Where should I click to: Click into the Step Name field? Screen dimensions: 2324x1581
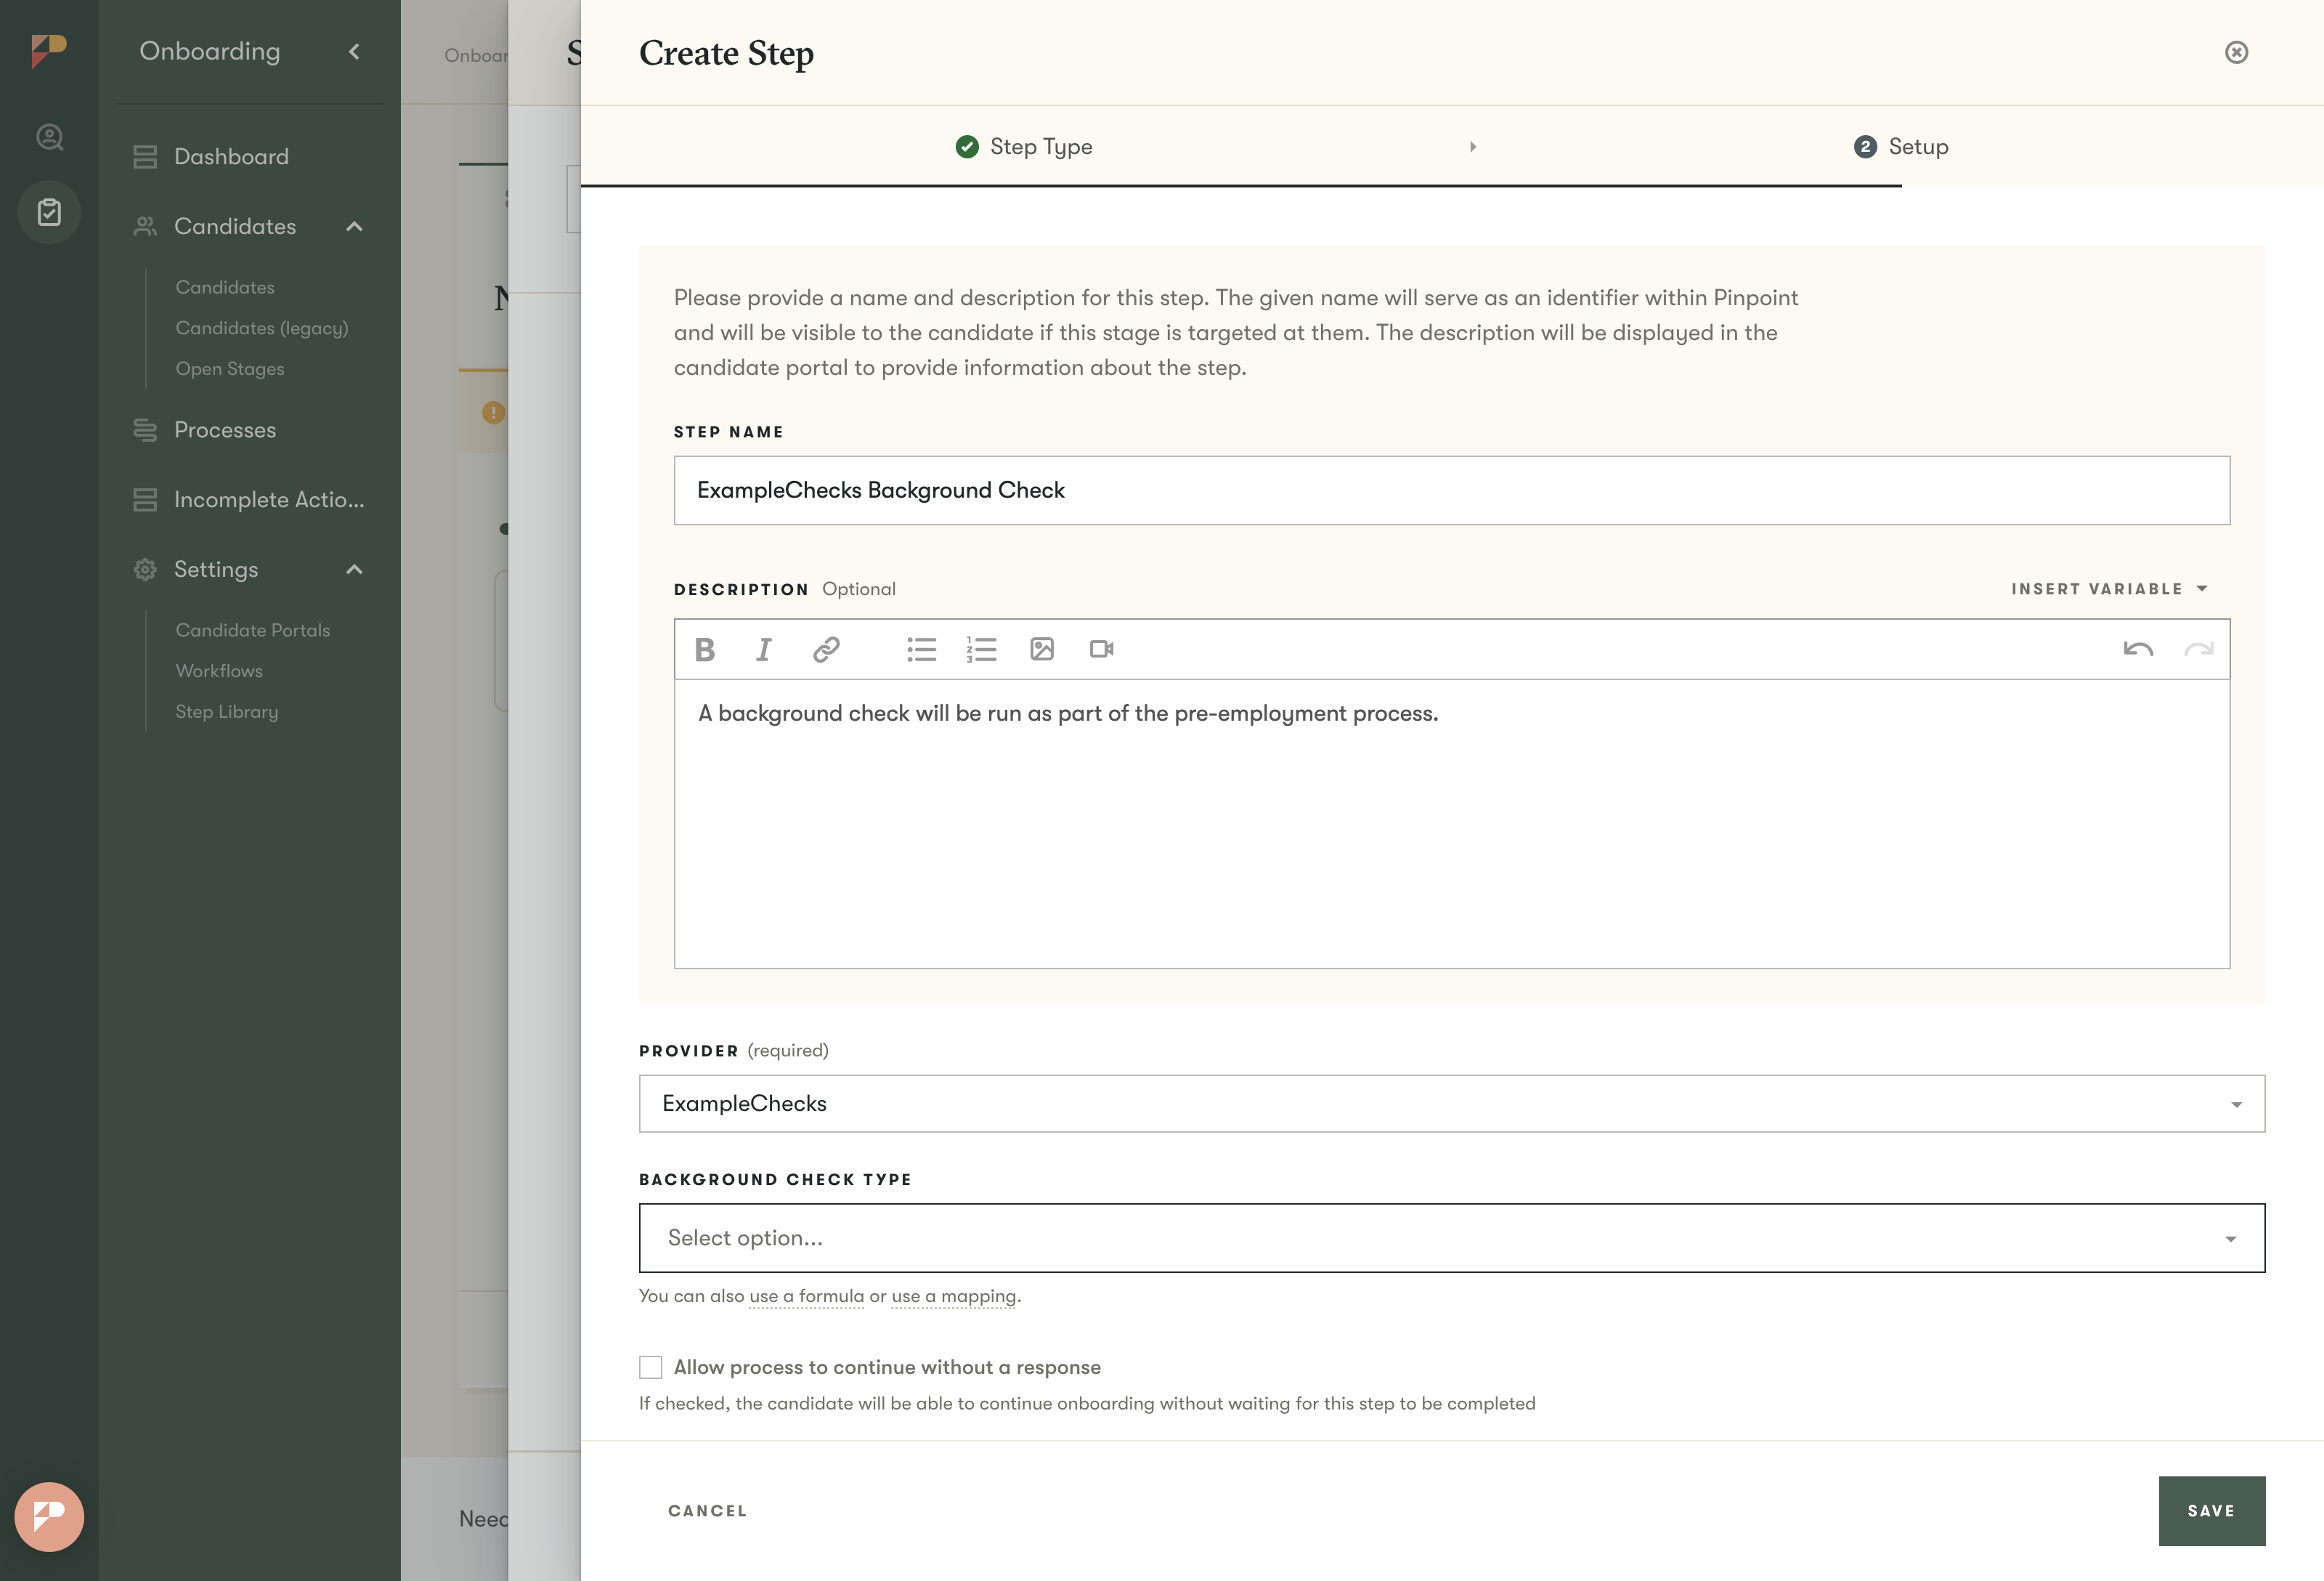coord(1451,490)
